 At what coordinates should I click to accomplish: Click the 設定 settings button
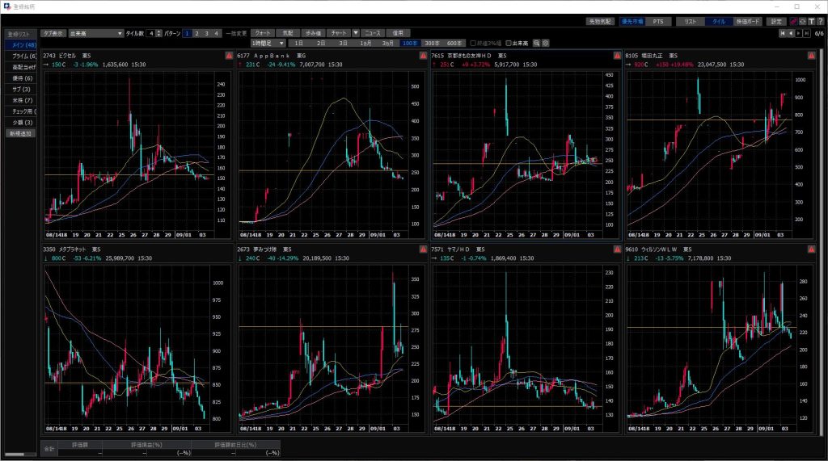click(x=776, y=21)
